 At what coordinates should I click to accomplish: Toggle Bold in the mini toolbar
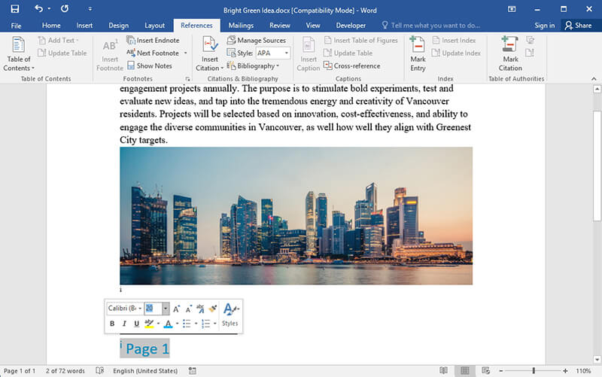pyautogui.click(x=112, y=324)
